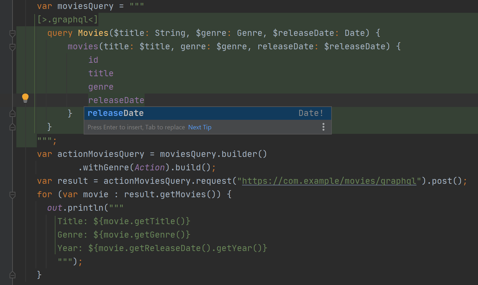Click fold-end marker at the for loop's closing brace
Image resolution: width=478 pixels, height=285 pixels.
13,275
